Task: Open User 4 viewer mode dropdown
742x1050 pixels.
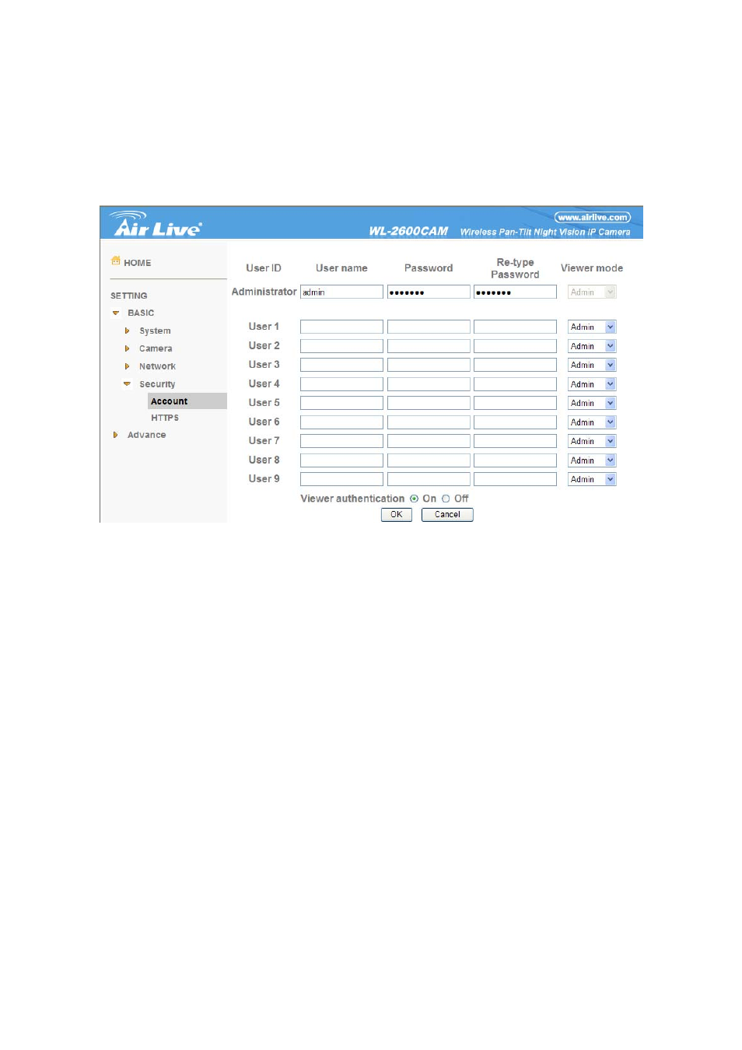Action: click(x=592, y=384)
